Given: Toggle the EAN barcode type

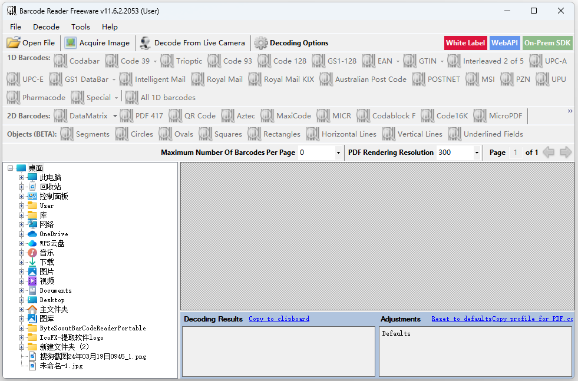Looking at the screenshot, I should pyautogui.click(x=377, y=61).
